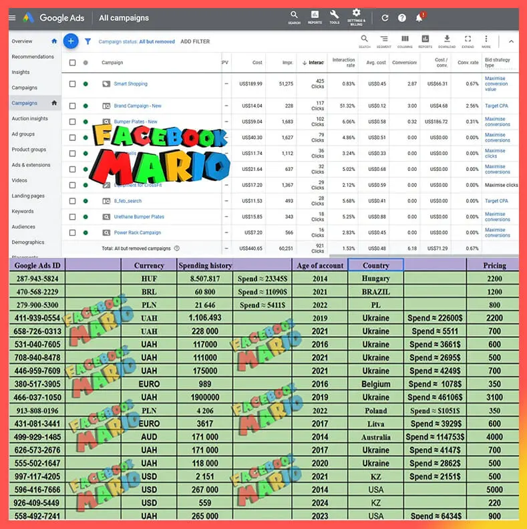This screenshot has width=527, height=529.
Task: Open the Tools wrench menu
Action: [335, 17]
